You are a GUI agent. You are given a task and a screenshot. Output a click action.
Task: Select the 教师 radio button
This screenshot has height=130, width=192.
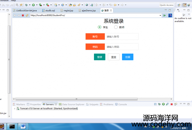116,27
